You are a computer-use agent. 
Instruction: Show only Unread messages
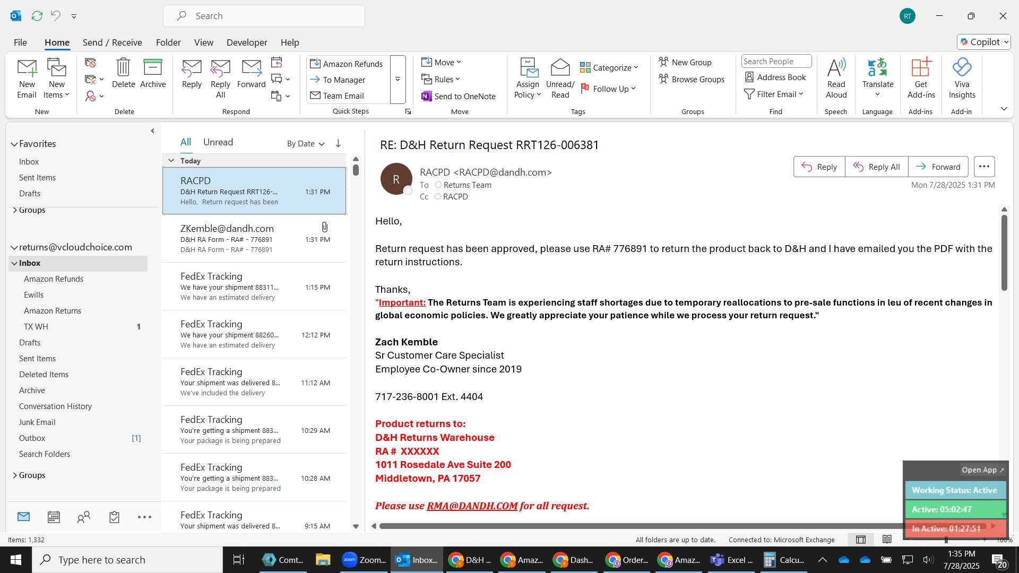[x=218, y=142]
